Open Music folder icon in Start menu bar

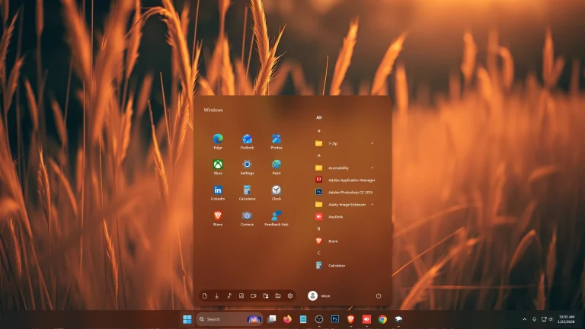tap(229, 295)
